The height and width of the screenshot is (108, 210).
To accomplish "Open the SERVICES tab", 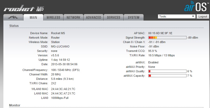I will pos(114,17).
